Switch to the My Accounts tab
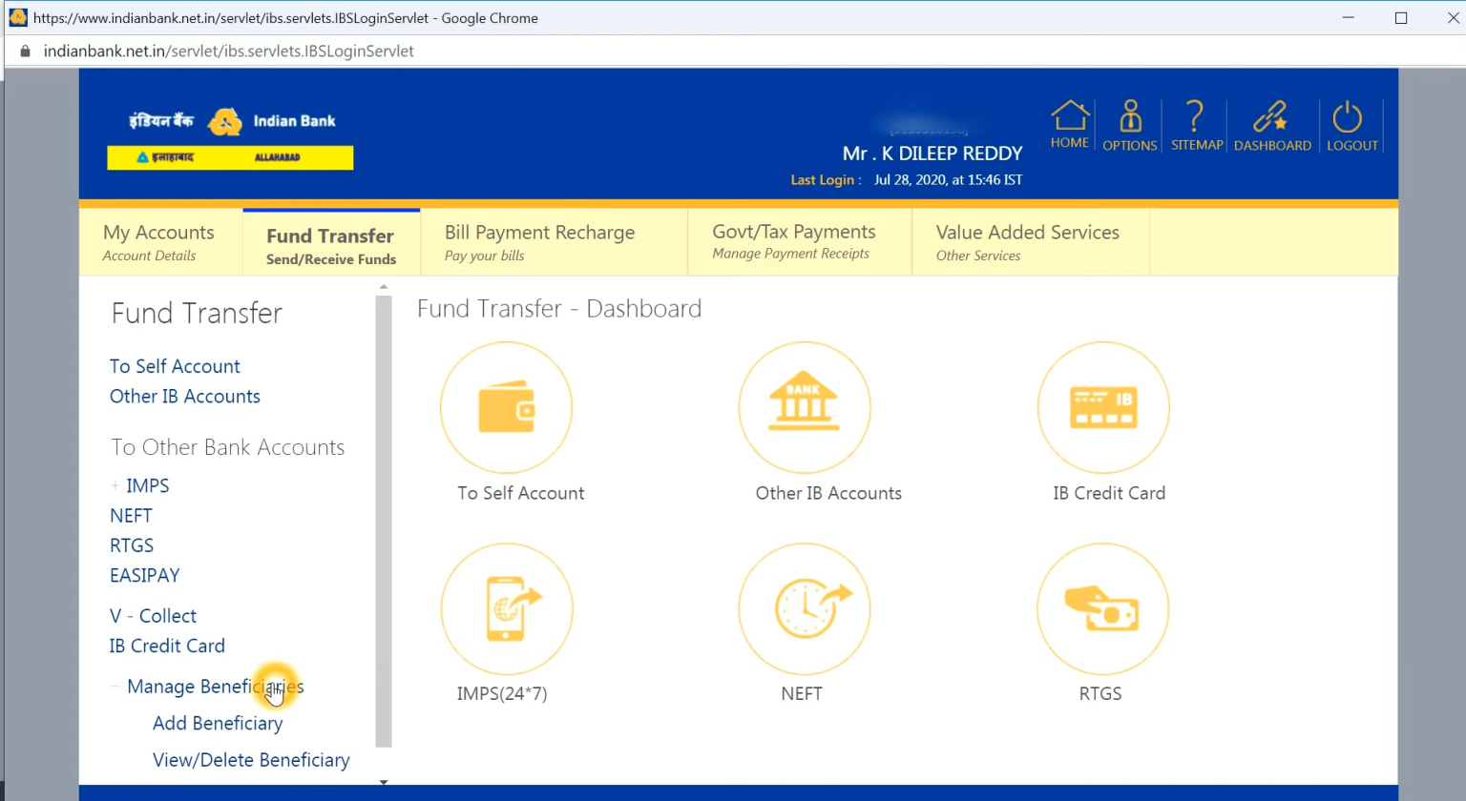 pyautogui.click(x=158, y=241)
